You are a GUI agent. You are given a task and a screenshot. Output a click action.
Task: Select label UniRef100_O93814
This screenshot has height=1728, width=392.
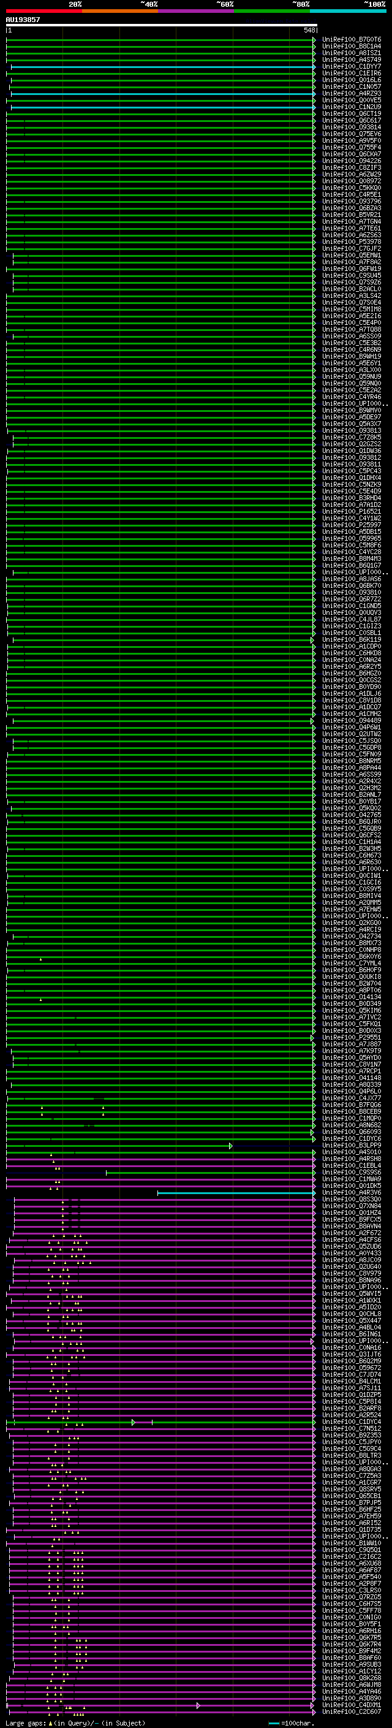(351, 127)
